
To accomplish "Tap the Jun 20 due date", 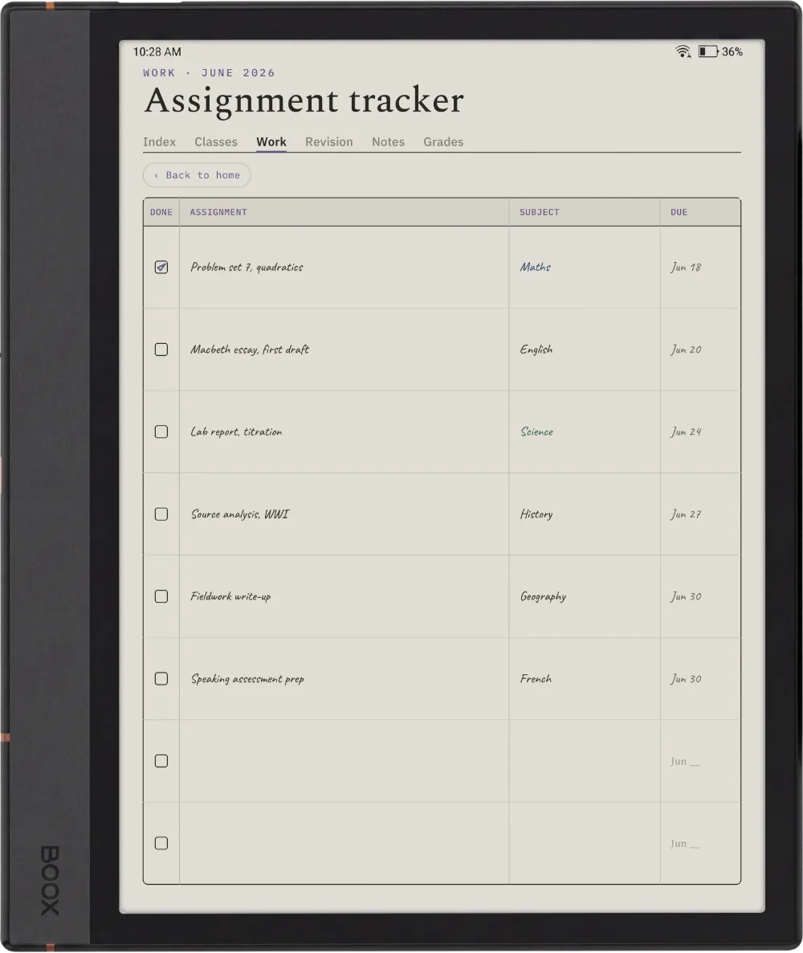I will pyautogui.click(x=686, y=350).
